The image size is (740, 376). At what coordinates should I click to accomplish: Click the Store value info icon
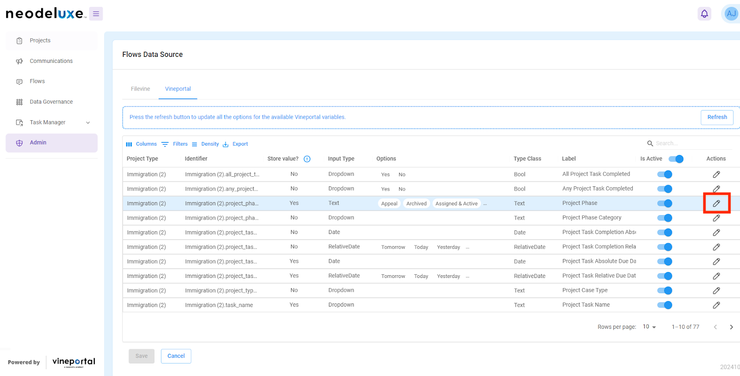[x=307, y=159]
